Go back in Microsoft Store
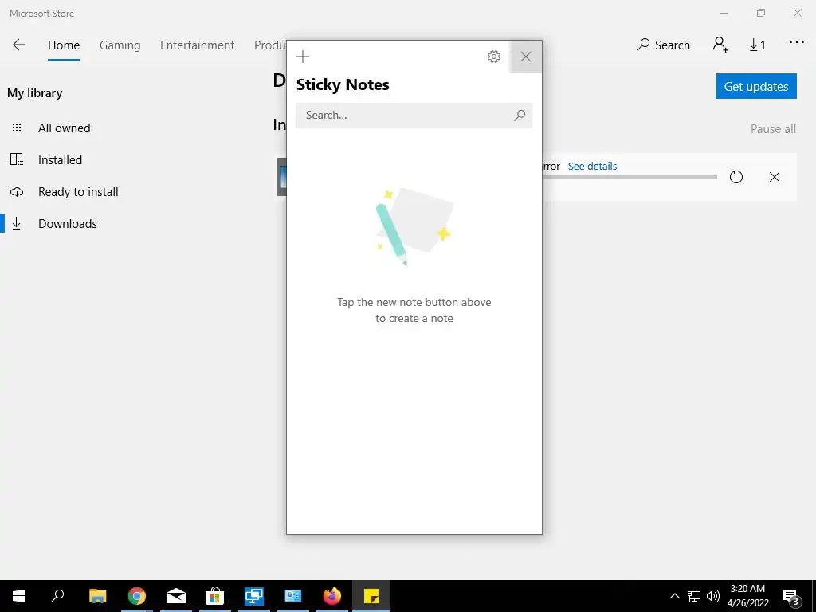Viewport: 816px width, 612px height. pyautogui.click(x=19, y=45)
